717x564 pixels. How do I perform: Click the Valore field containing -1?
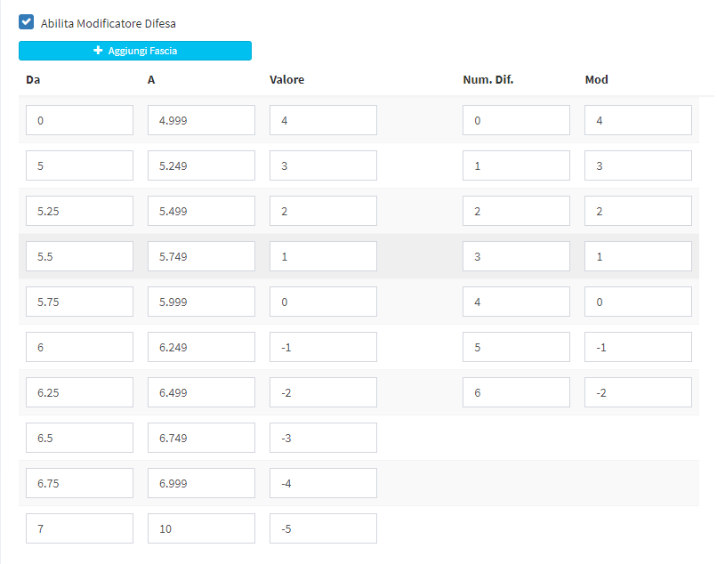[x=323, y=347]
